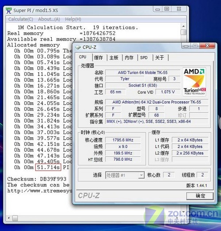Maximize the Super PI window
The width and height of the screenshot is (221, 231).
click(167, 9)
